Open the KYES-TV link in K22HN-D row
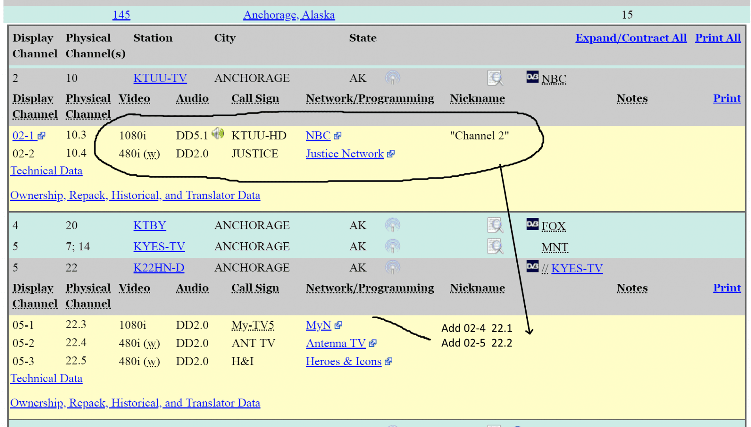This screenshot has width=751, height=427. coord(577,268)
